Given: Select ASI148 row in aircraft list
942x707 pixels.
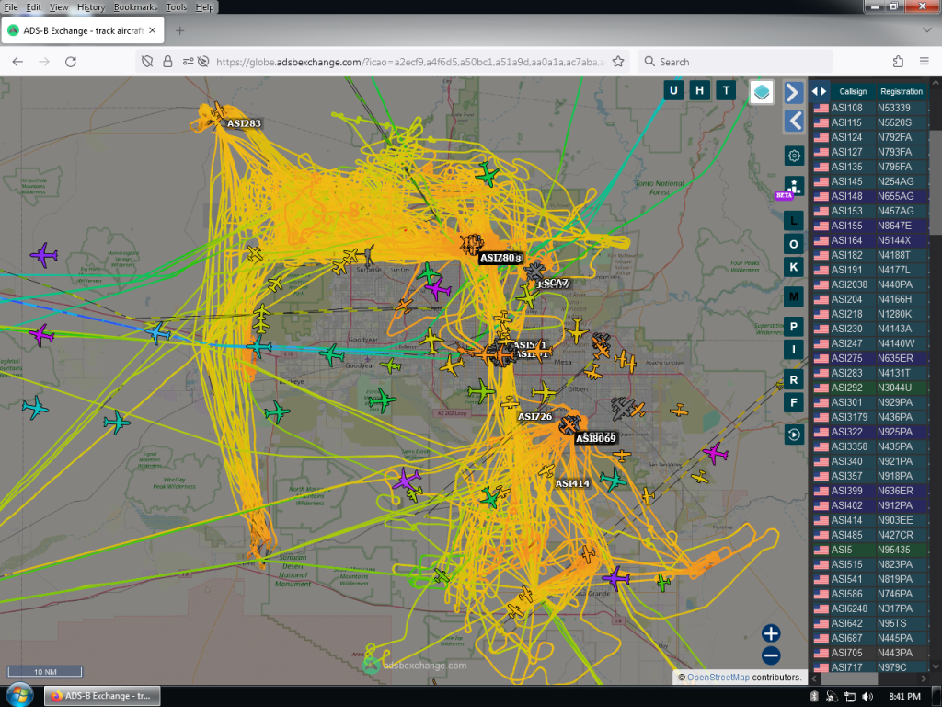Looking at the screenshot, I should [870, 196].
